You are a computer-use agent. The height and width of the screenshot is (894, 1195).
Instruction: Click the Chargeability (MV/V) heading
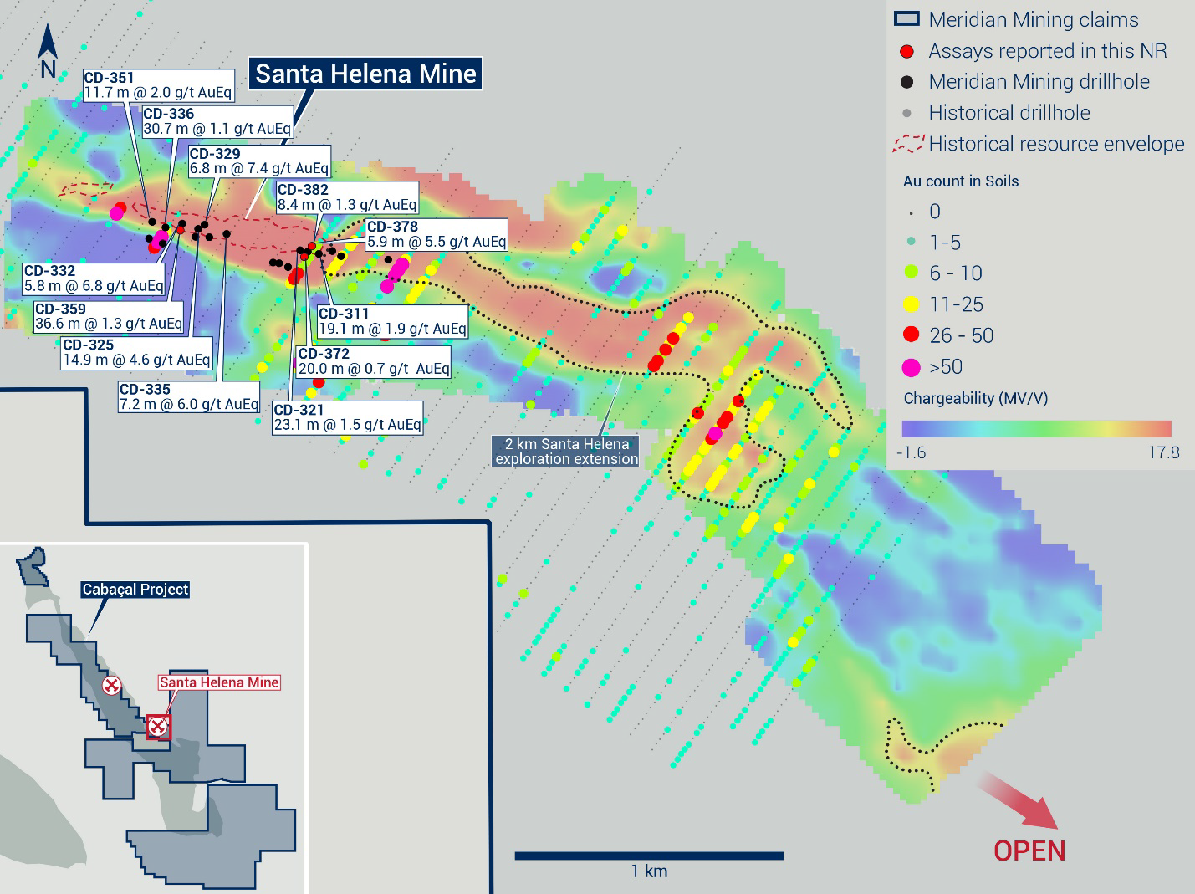976,398
